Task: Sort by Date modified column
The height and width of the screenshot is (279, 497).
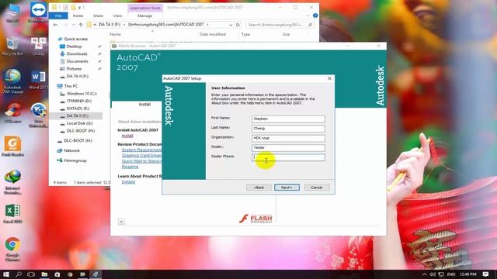Action: [x=213, y=34]
